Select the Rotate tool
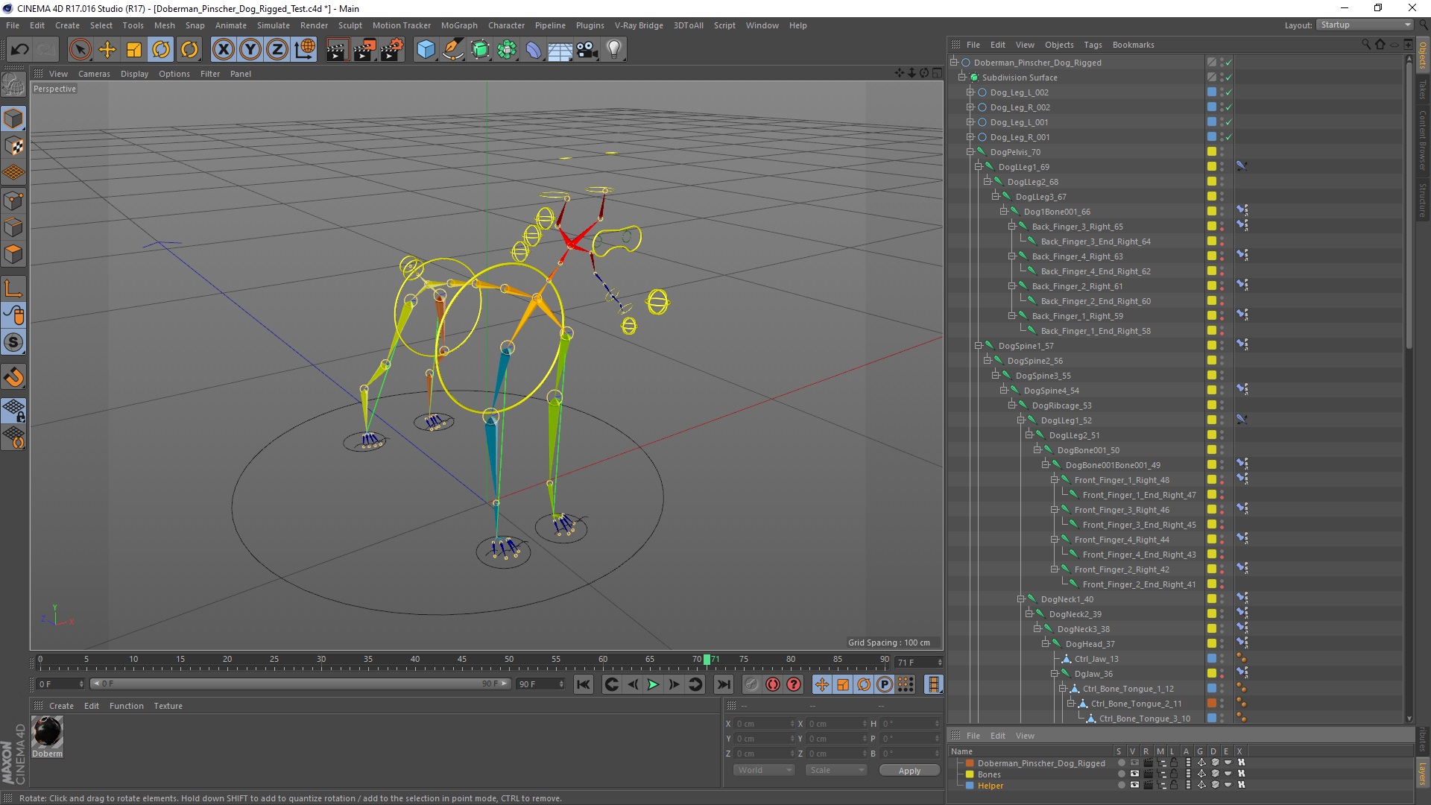The height and width of the screenshot is (805, 1431). coord(161,50)
